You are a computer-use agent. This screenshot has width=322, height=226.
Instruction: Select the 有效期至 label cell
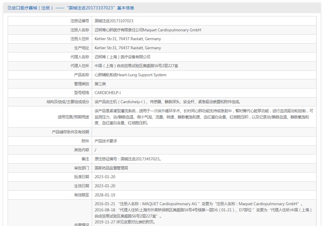tap(50, 195)
